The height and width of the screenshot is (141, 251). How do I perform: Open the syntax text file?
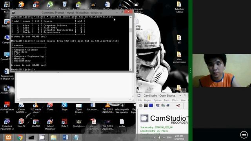click(122, 123)
